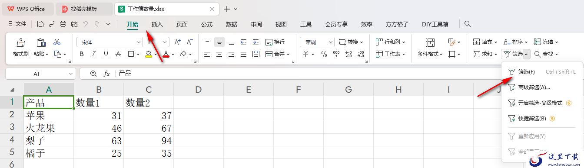Click the Strikethrough icon
584x168 pixels.
click(x=118, y=54)
